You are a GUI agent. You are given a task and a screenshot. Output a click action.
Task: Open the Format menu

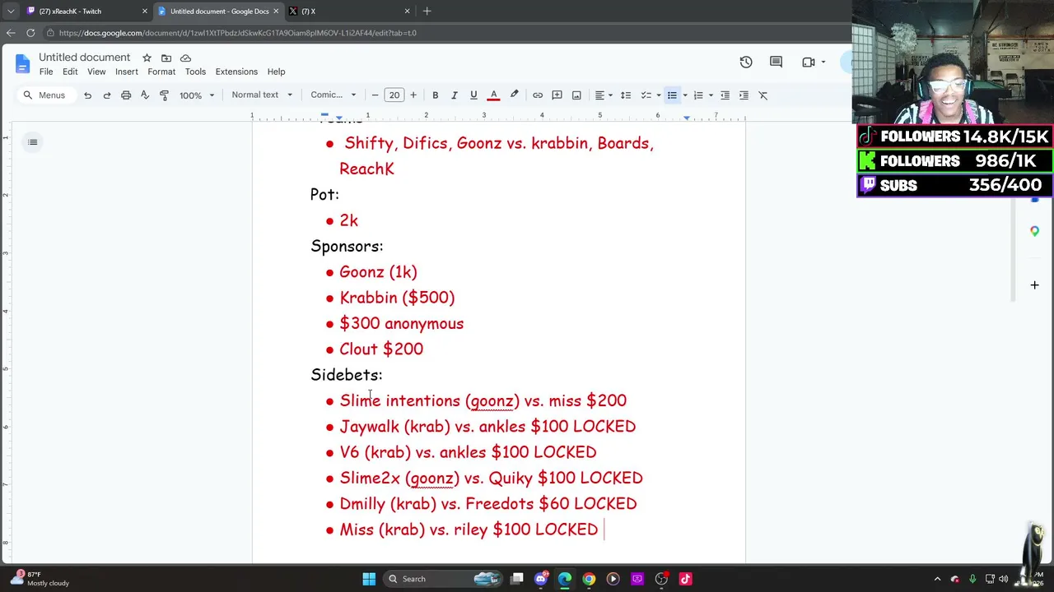coord(161,72)
